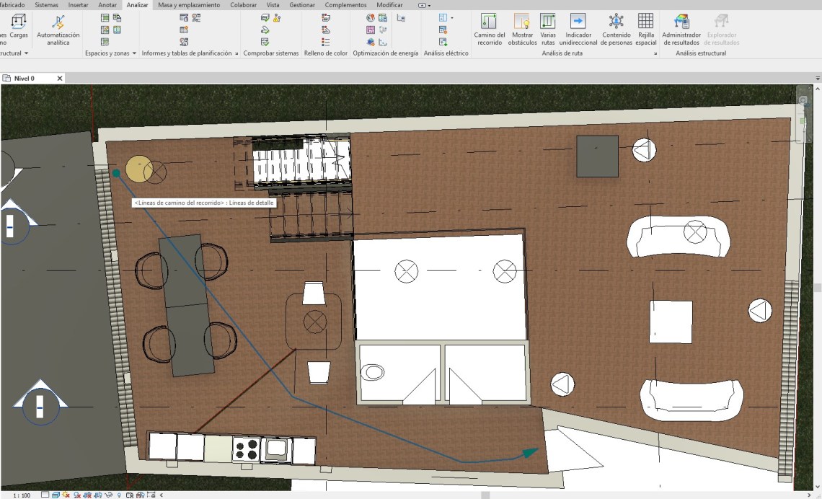Click the horizontal scrollbar at bottom
This screenshot has width=822, height=499.
(x=485, y=495)
